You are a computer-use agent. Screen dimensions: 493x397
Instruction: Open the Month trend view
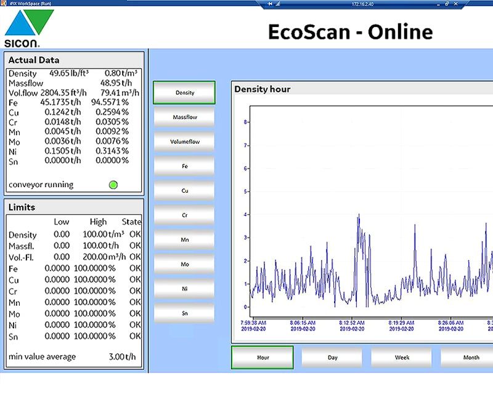470,357
